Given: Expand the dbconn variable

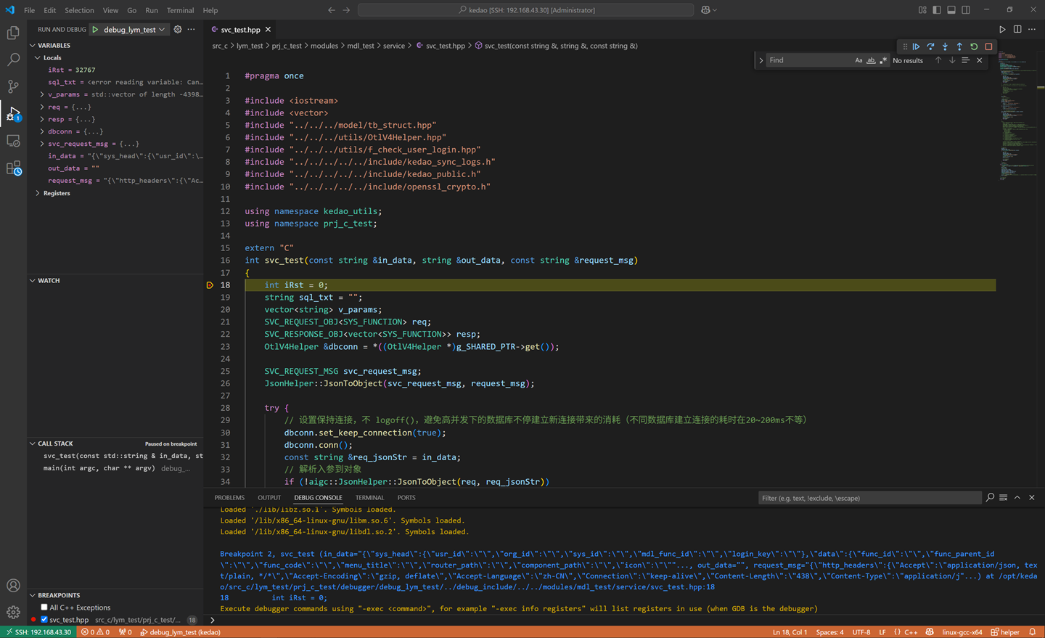Looking at the screenshot, I should pos(42,131).
